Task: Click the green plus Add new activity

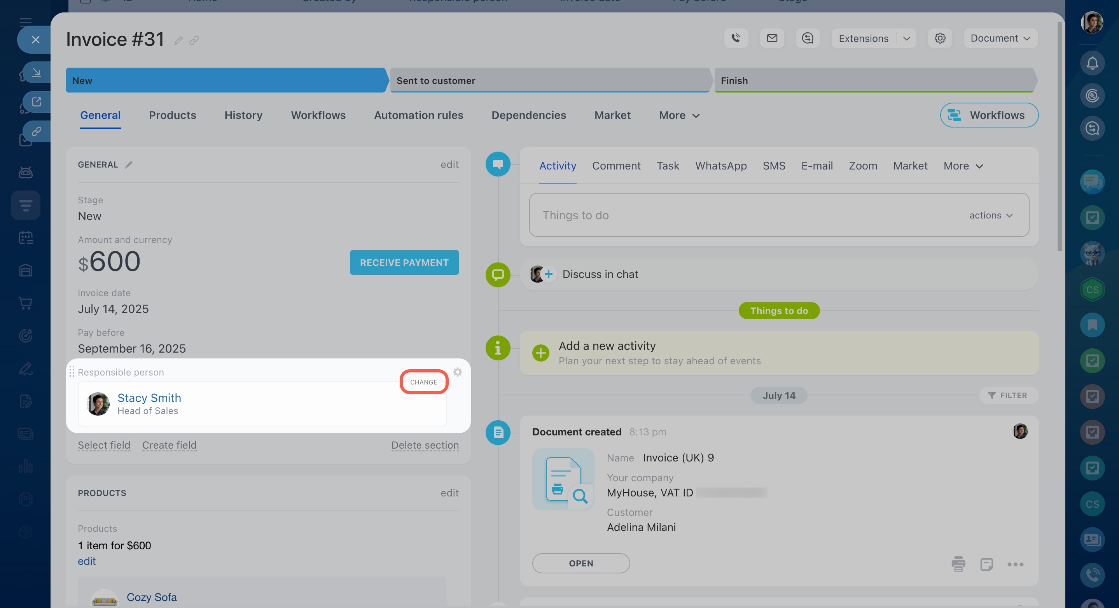Action: coord(540,353)
